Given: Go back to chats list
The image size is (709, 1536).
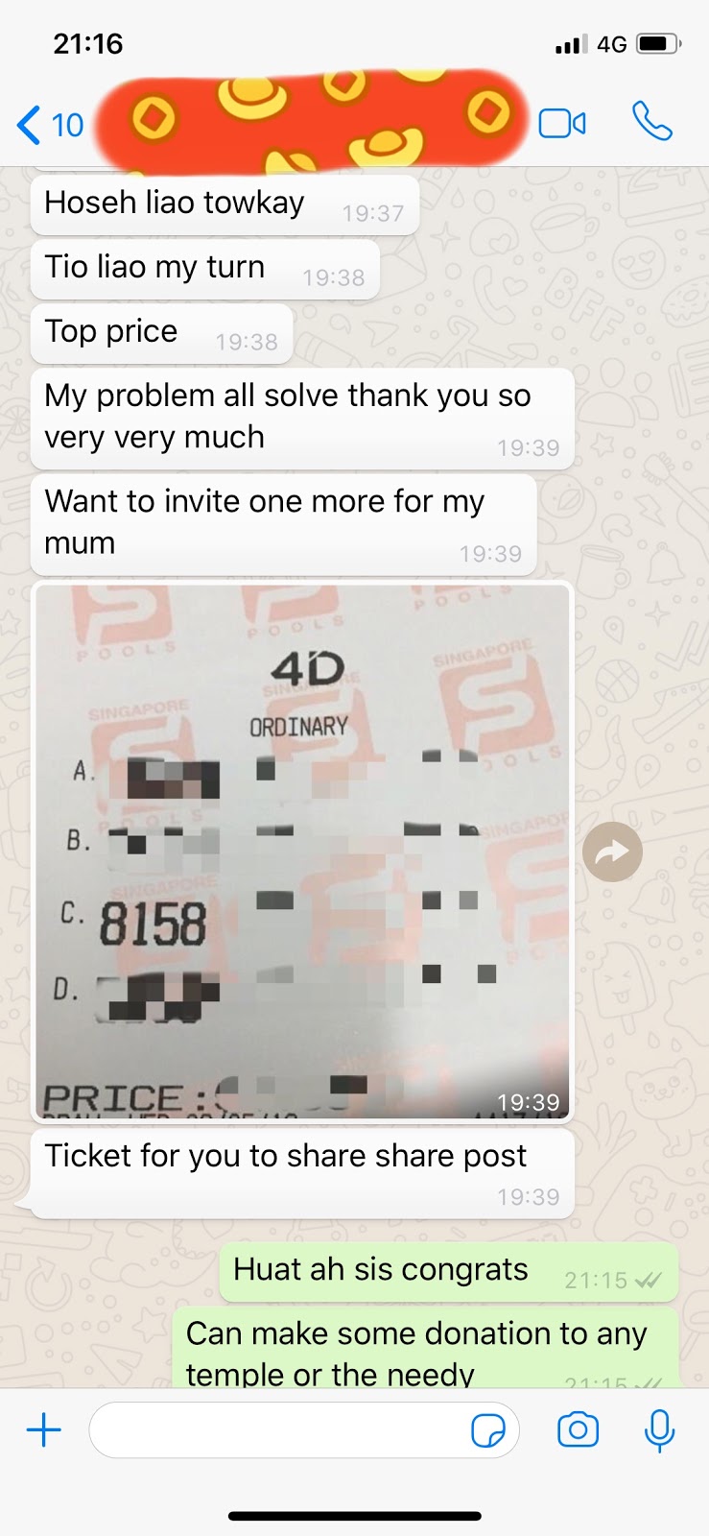Looking at the screenshot, I should click(x=29, y=125).
